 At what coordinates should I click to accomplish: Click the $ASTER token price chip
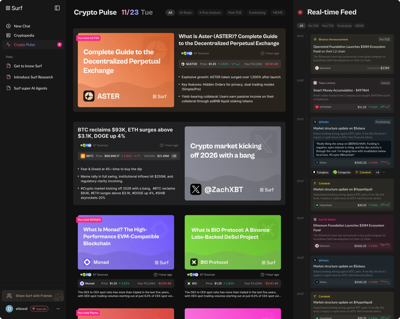230,64
